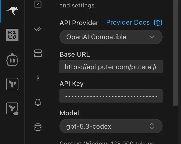
Task: Expand the gpt-5.3-codex model selector
Action: (x=111, y=126)
